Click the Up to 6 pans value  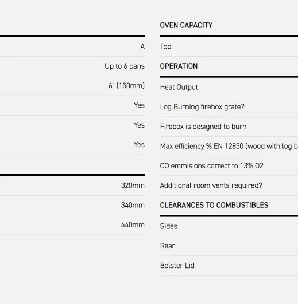pos(125,66)
